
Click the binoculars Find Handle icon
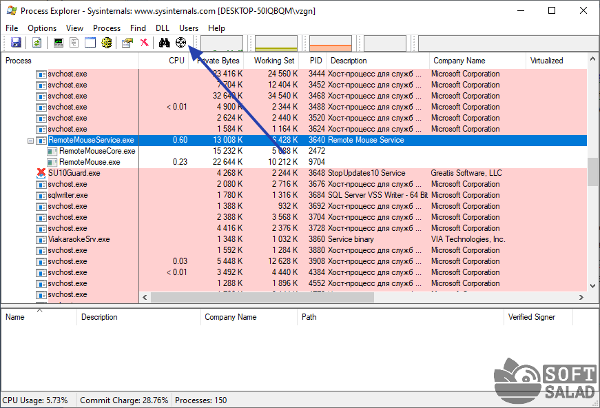165,43
